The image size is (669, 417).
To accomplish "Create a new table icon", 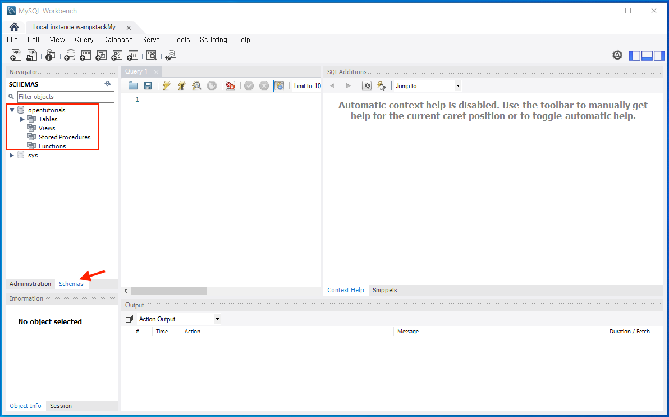I will click(x=85, y=55).
